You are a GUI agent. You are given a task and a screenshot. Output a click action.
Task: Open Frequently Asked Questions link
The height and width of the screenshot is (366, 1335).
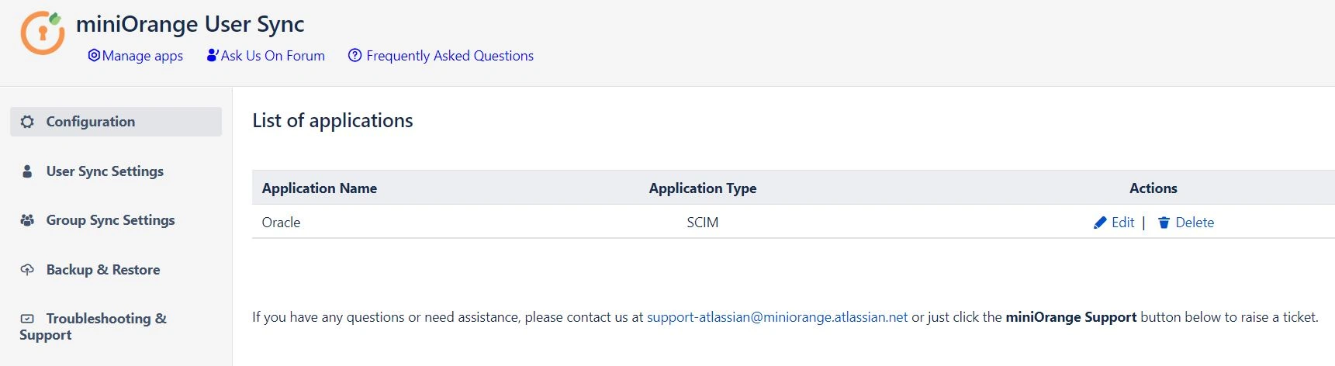point(450,56)
